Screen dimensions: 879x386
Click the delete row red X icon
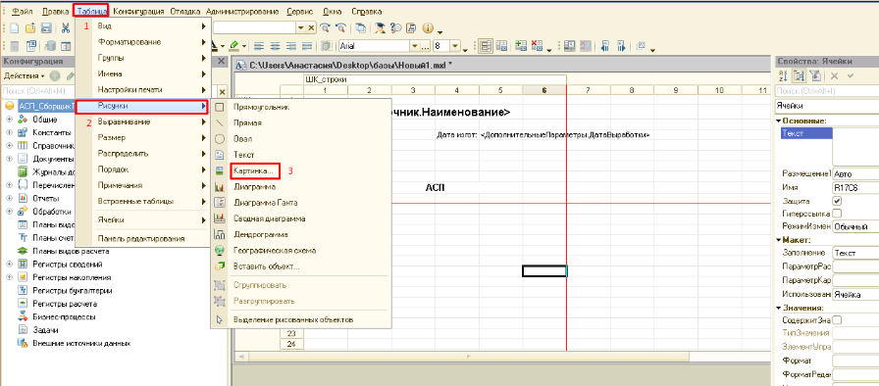coord(537,46)
